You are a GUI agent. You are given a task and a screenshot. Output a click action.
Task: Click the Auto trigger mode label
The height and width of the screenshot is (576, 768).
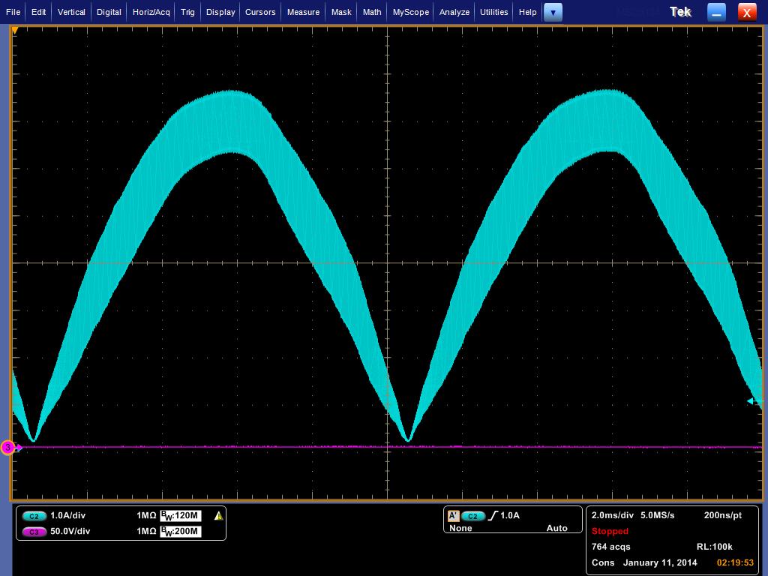[556, 528]
